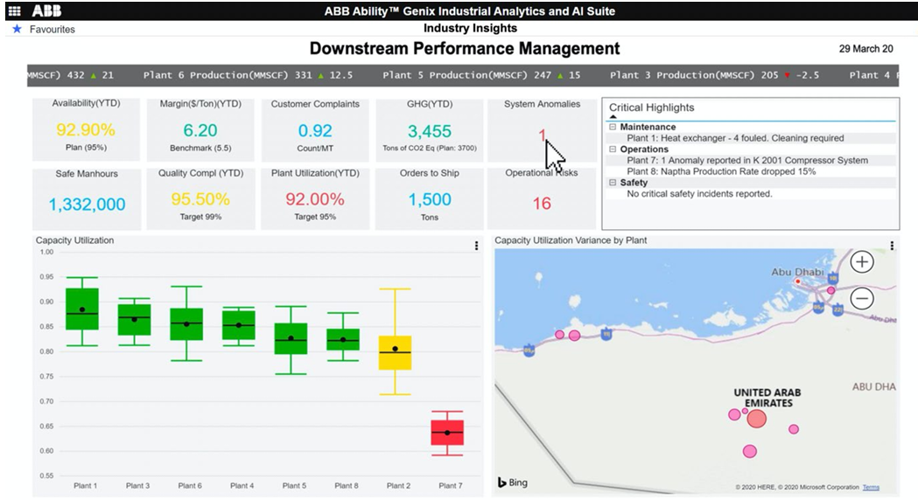
Task: Collapse the Safety highlights section
Action: [613, 183]
